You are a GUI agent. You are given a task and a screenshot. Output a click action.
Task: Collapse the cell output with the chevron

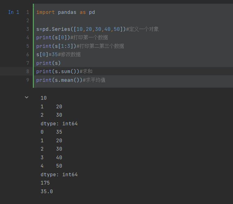27,97
